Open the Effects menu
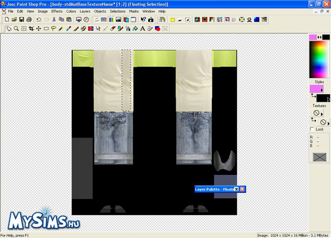Image resolution: width=331 pixels, height=238 pixels. point(57,11)
